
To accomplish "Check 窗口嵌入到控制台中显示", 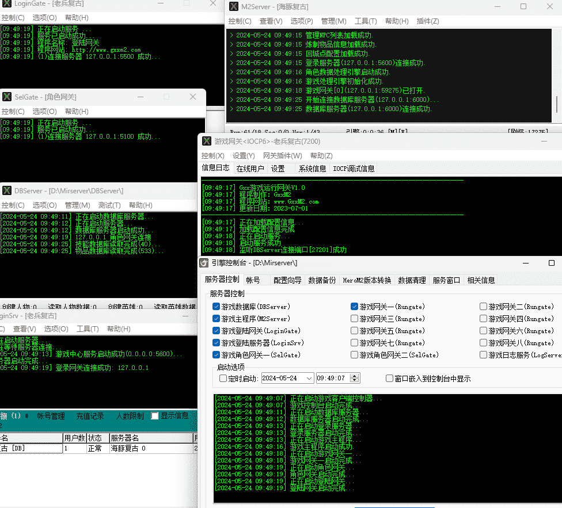I will [389, 379].
